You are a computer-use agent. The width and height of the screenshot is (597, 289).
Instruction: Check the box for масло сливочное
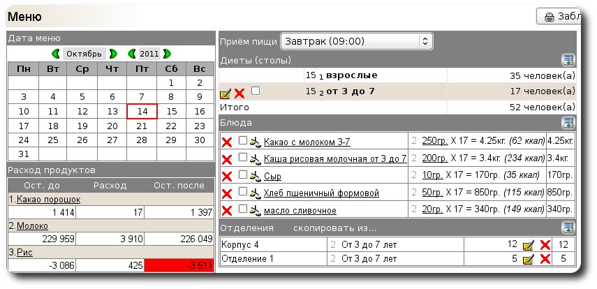(243, 209)
